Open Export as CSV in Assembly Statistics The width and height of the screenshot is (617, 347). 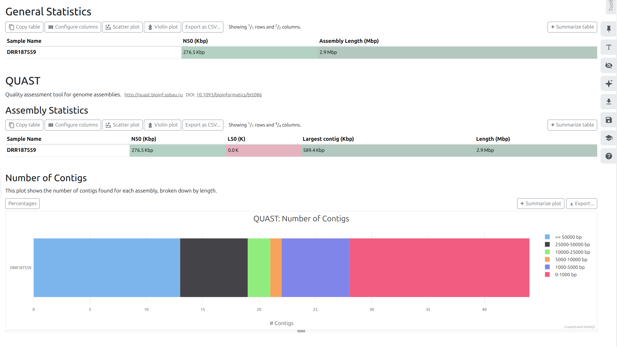(x=202, y=125)
